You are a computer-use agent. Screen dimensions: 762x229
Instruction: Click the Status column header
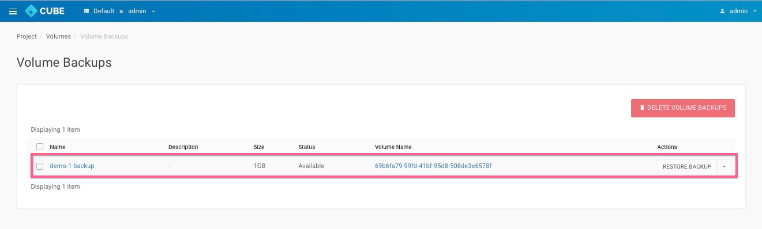(307, 147)
